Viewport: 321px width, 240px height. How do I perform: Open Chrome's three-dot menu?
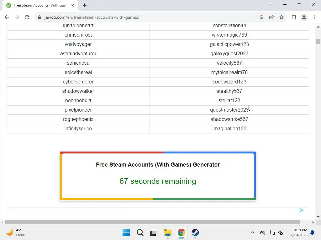(314, 17)
